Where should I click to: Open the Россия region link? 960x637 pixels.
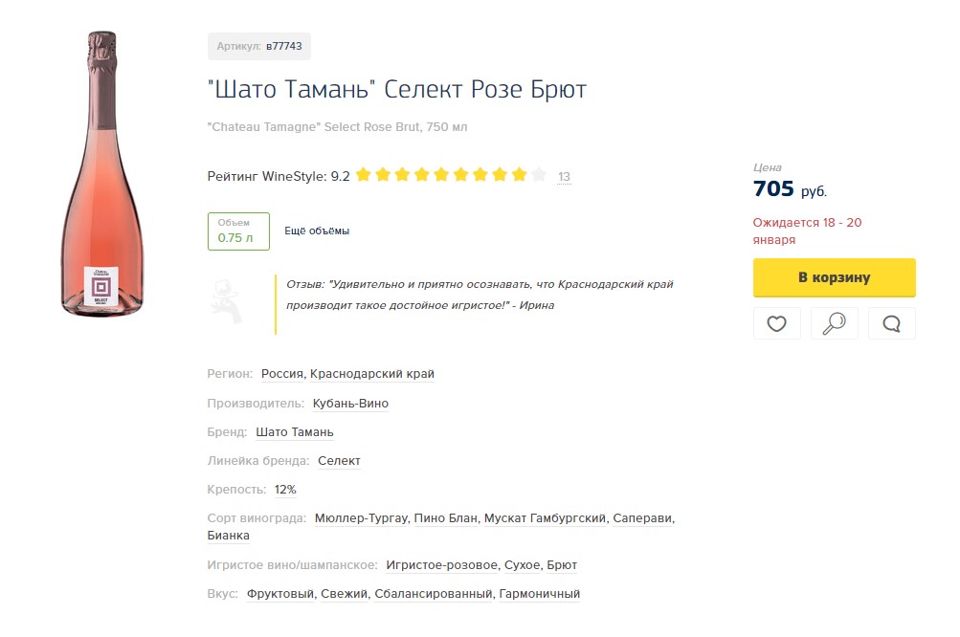coord(282,374)
